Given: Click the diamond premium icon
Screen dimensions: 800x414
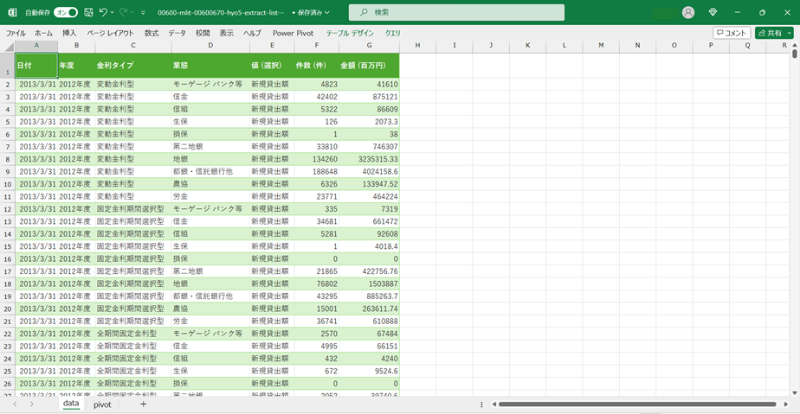Looking at the screenshot, I should click(713, 12).
